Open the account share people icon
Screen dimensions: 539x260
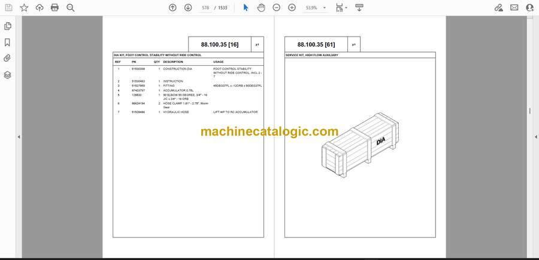[x=530, y=8]
